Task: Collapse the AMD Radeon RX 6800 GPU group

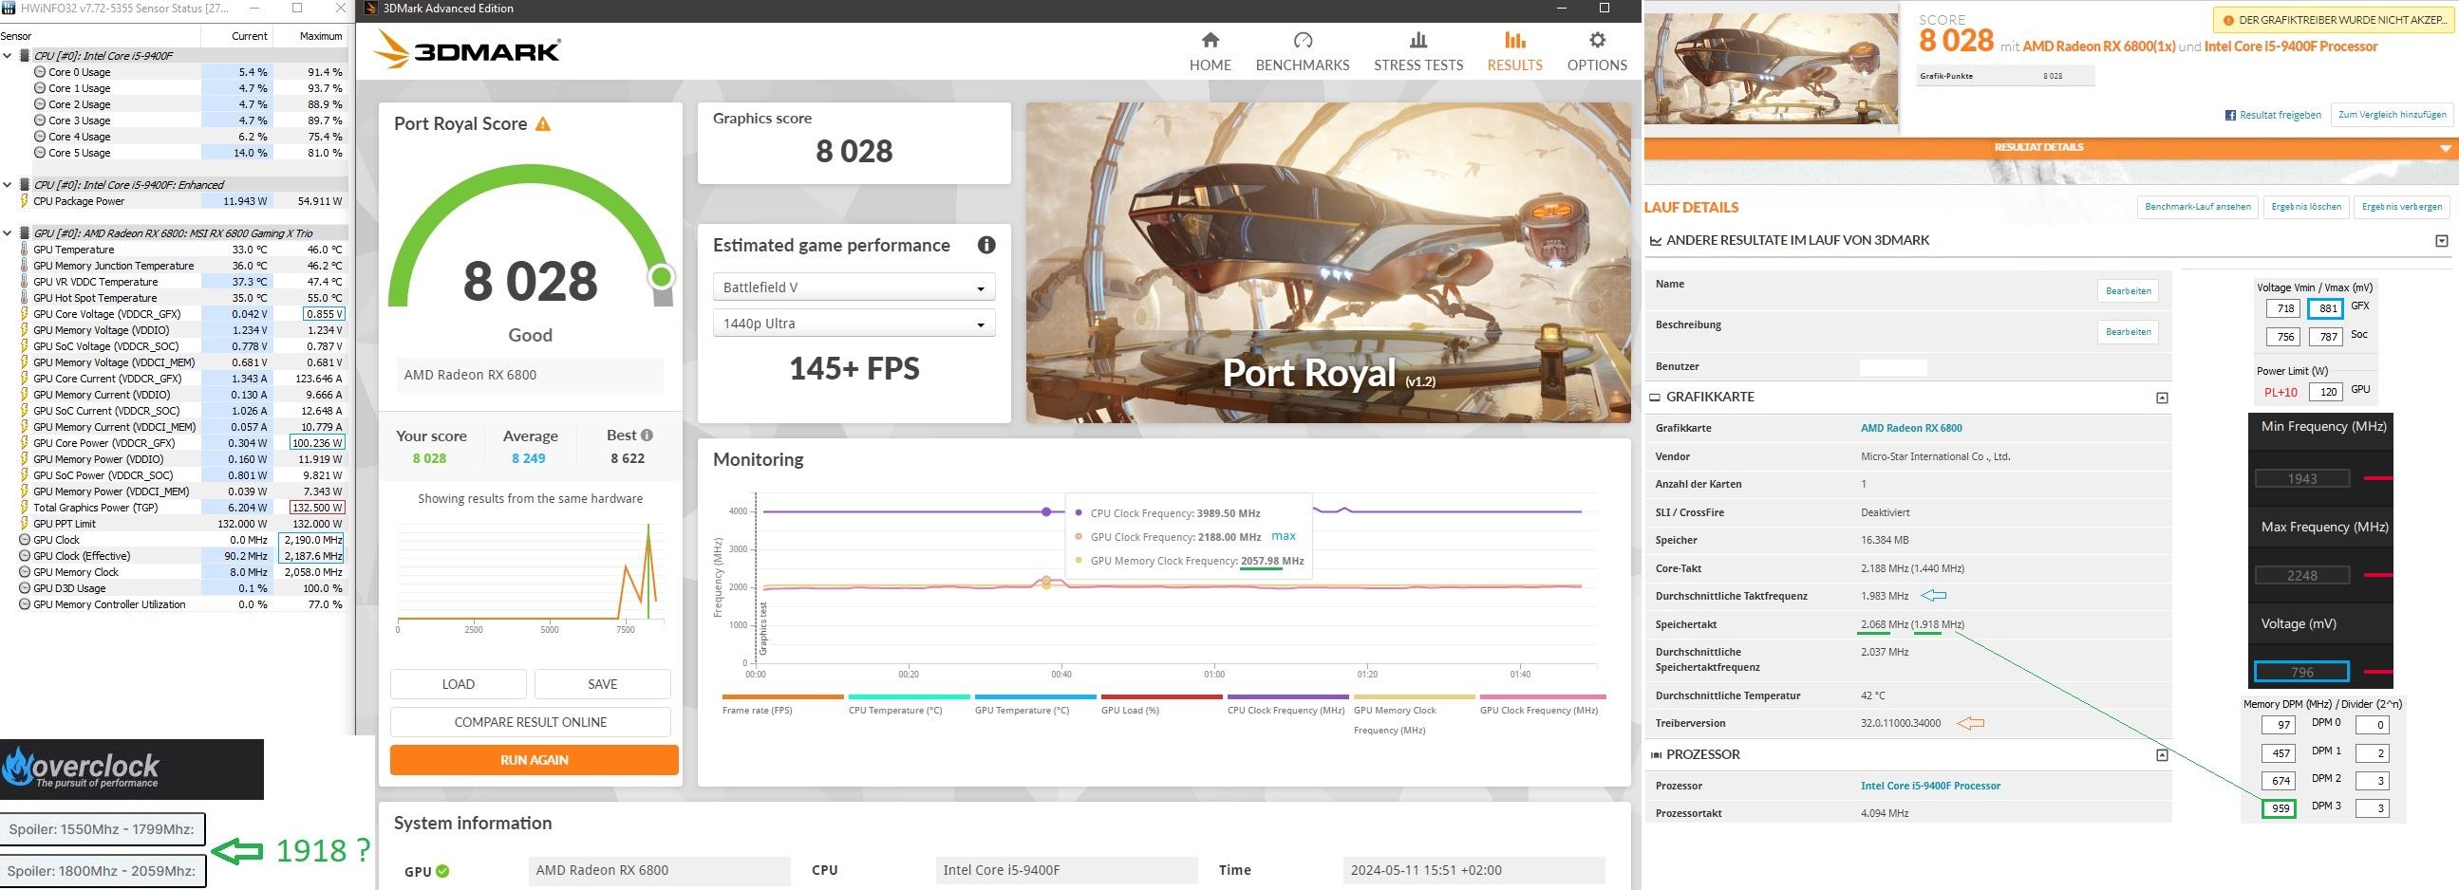Action: coord(8,232)
